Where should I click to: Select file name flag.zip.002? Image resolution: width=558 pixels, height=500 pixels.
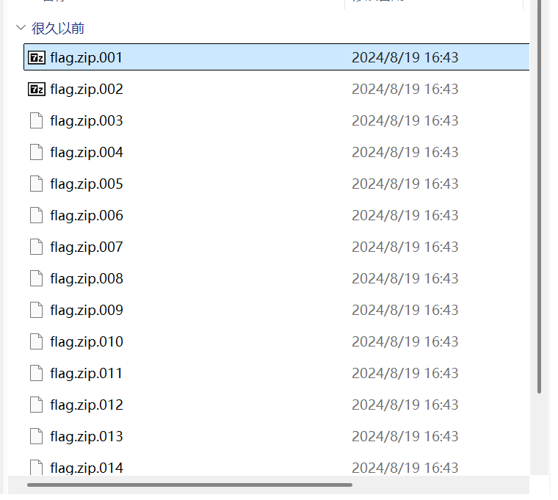pyautogui.click(x=87, y=90)
